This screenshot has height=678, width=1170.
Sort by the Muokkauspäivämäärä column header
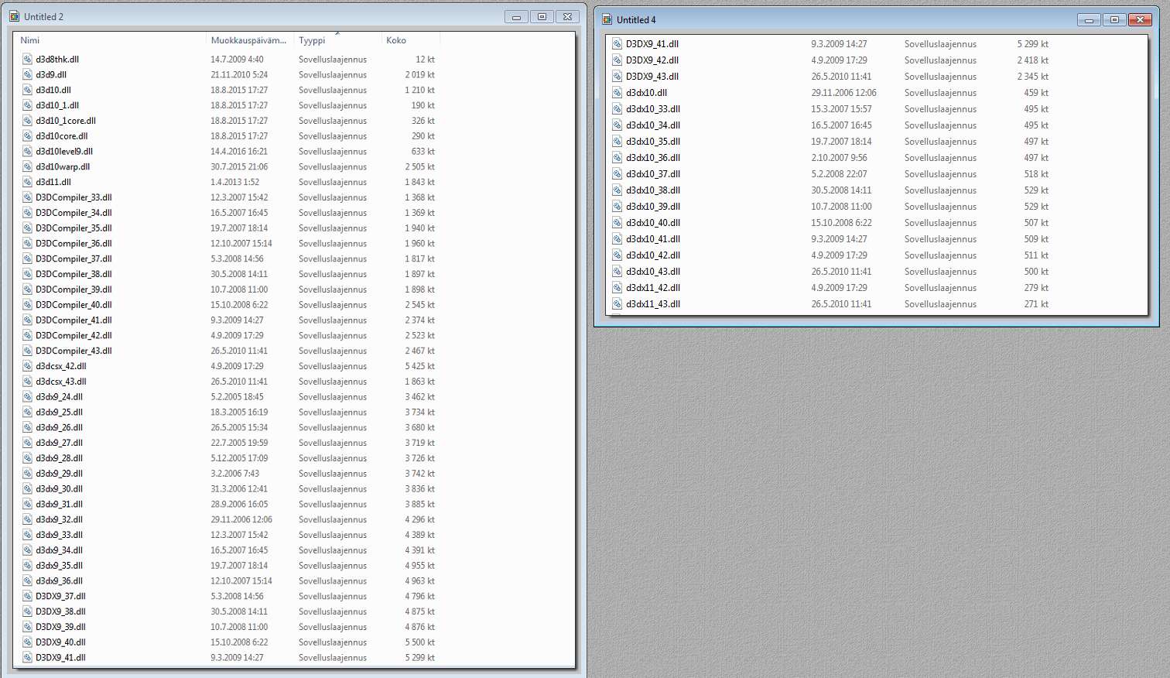coord(248,40)
